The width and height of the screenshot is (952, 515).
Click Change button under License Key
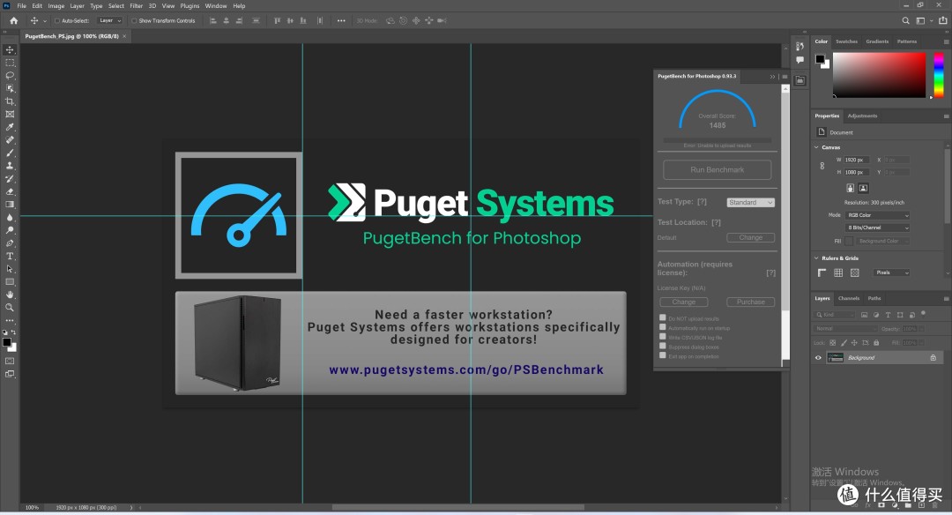click(684, 302)
